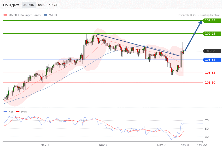222x150 pixels.
Task: Click the Nov 5 date axis label
Action: pos(45,145)
